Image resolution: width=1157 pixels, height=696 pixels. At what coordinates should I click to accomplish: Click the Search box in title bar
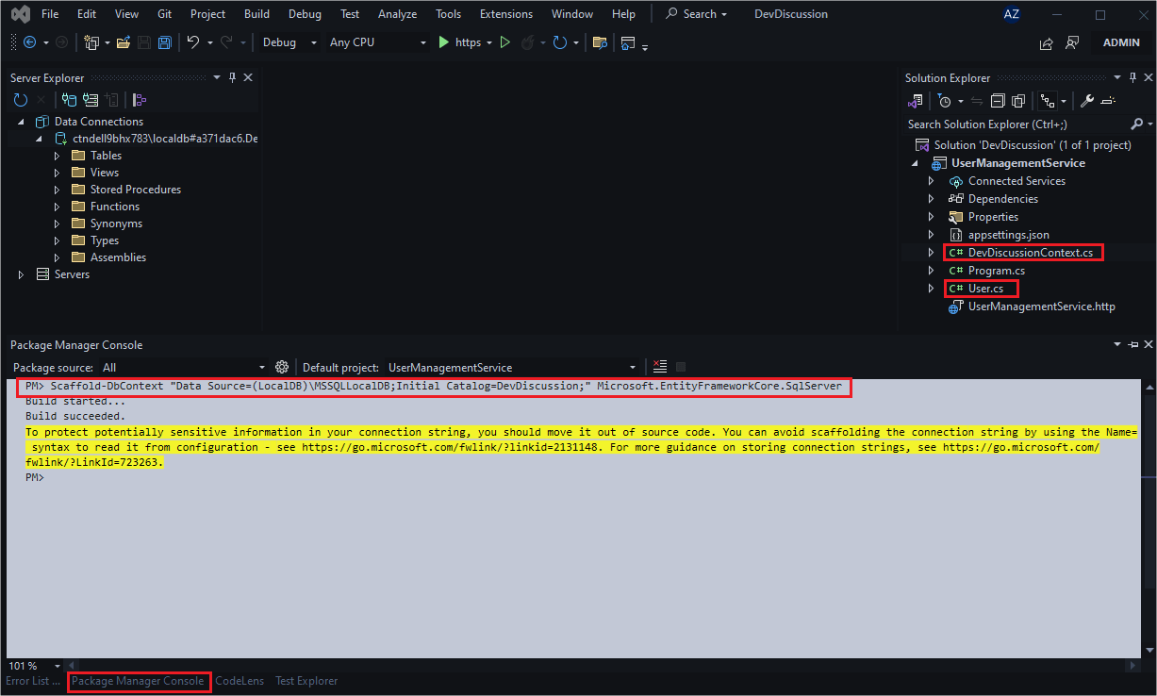pyautogui.click(x=698, y=14)
